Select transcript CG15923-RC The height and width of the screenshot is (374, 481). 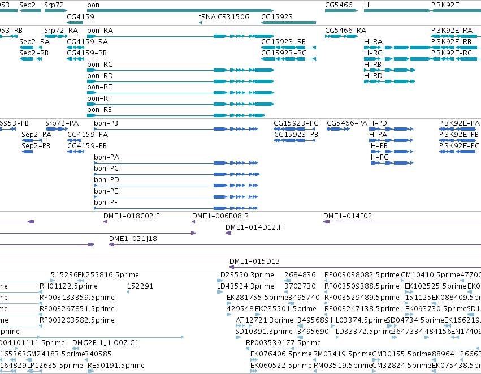pos(289,59)
